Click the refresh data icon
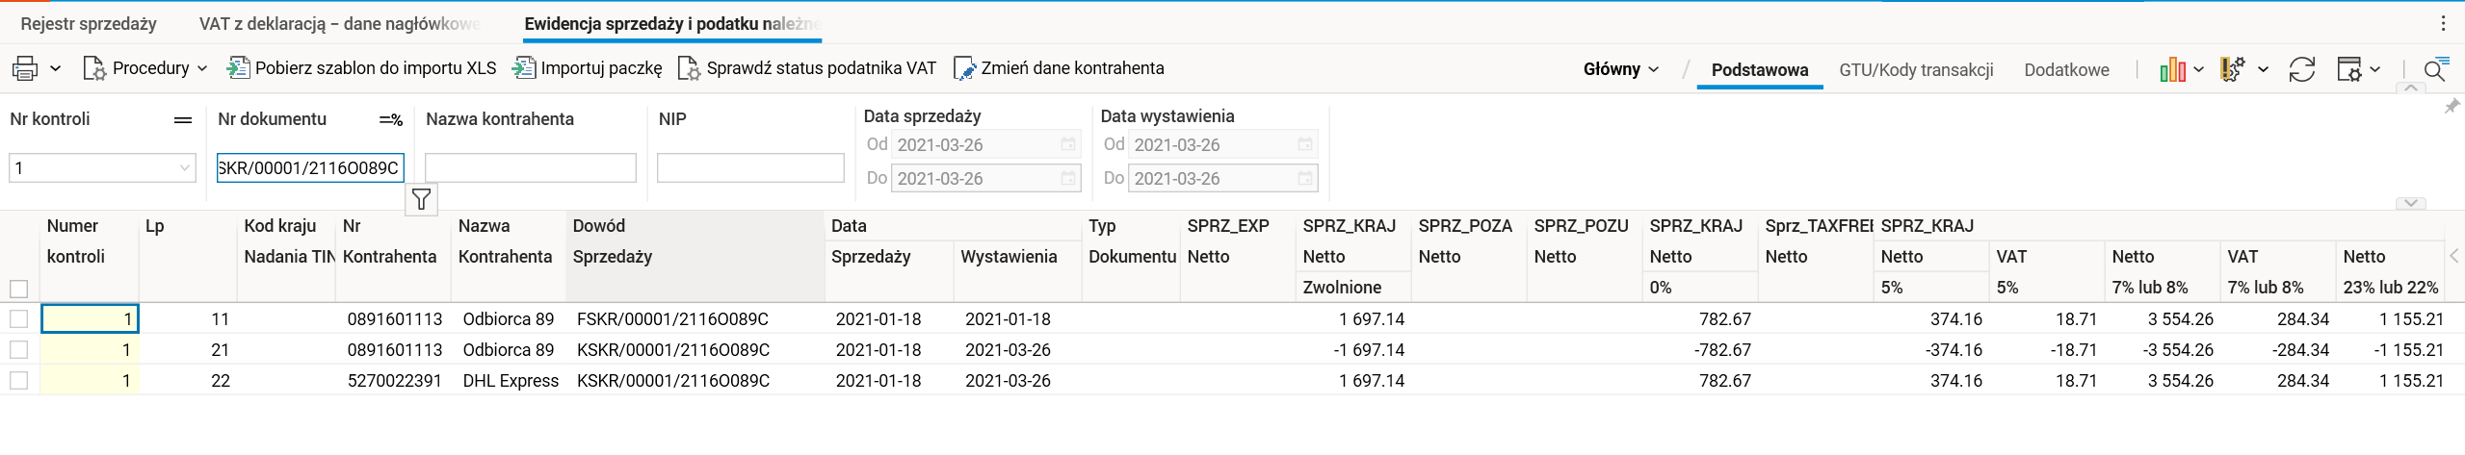The height and width of the screenshot is (455, 2465). 2301,69
